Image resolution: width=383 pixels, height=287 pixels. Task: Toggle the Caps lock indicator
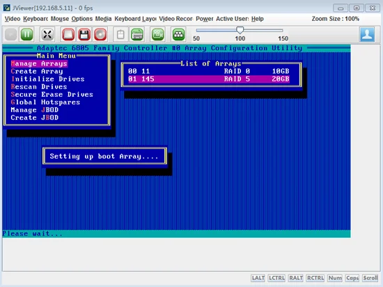352,278
